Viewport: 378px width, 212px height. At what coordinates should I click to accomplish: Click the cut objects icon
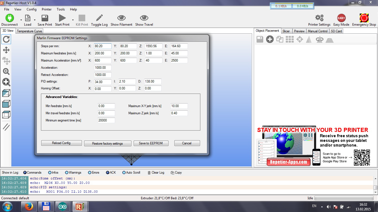coord(329,40)
